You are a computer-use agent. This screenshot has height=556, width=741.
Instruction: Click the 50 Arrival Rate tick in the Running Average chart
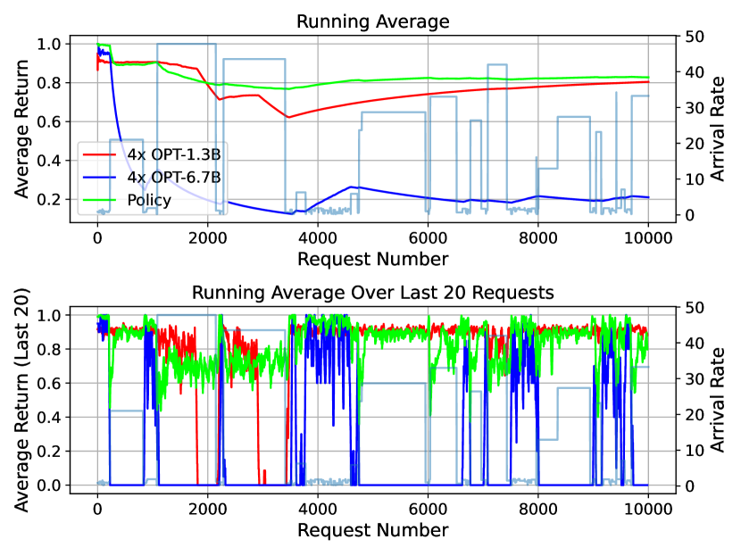tap(695, 37)
